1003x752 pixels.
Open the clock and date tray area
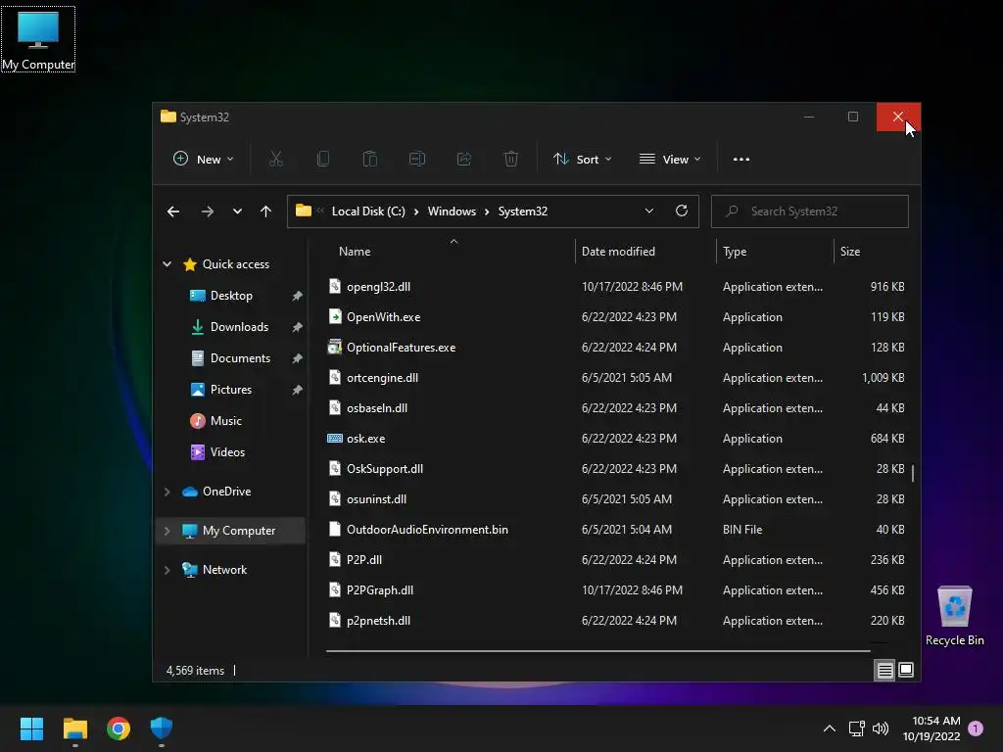coord(931,728)
